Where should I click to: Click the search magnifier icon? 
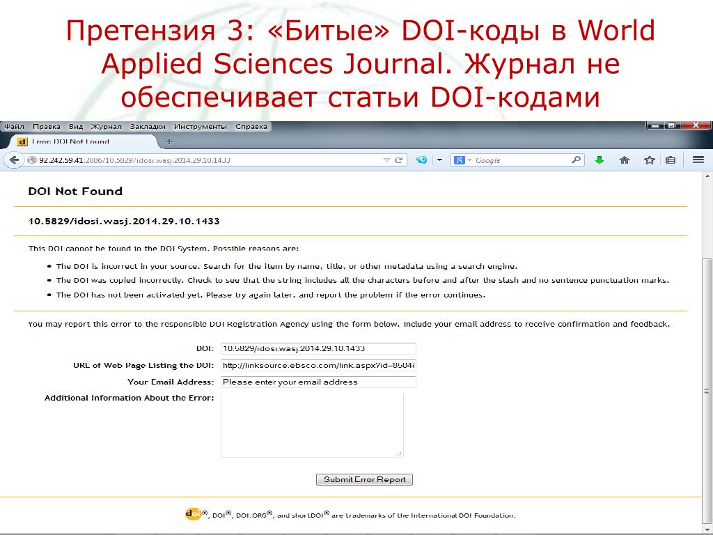[x=576, y=160]
